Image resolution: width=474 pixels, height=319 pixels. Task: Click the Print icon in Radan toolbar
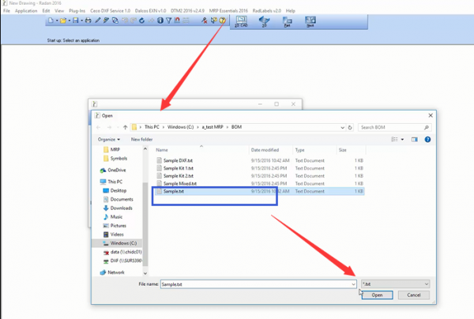point(88,21)
